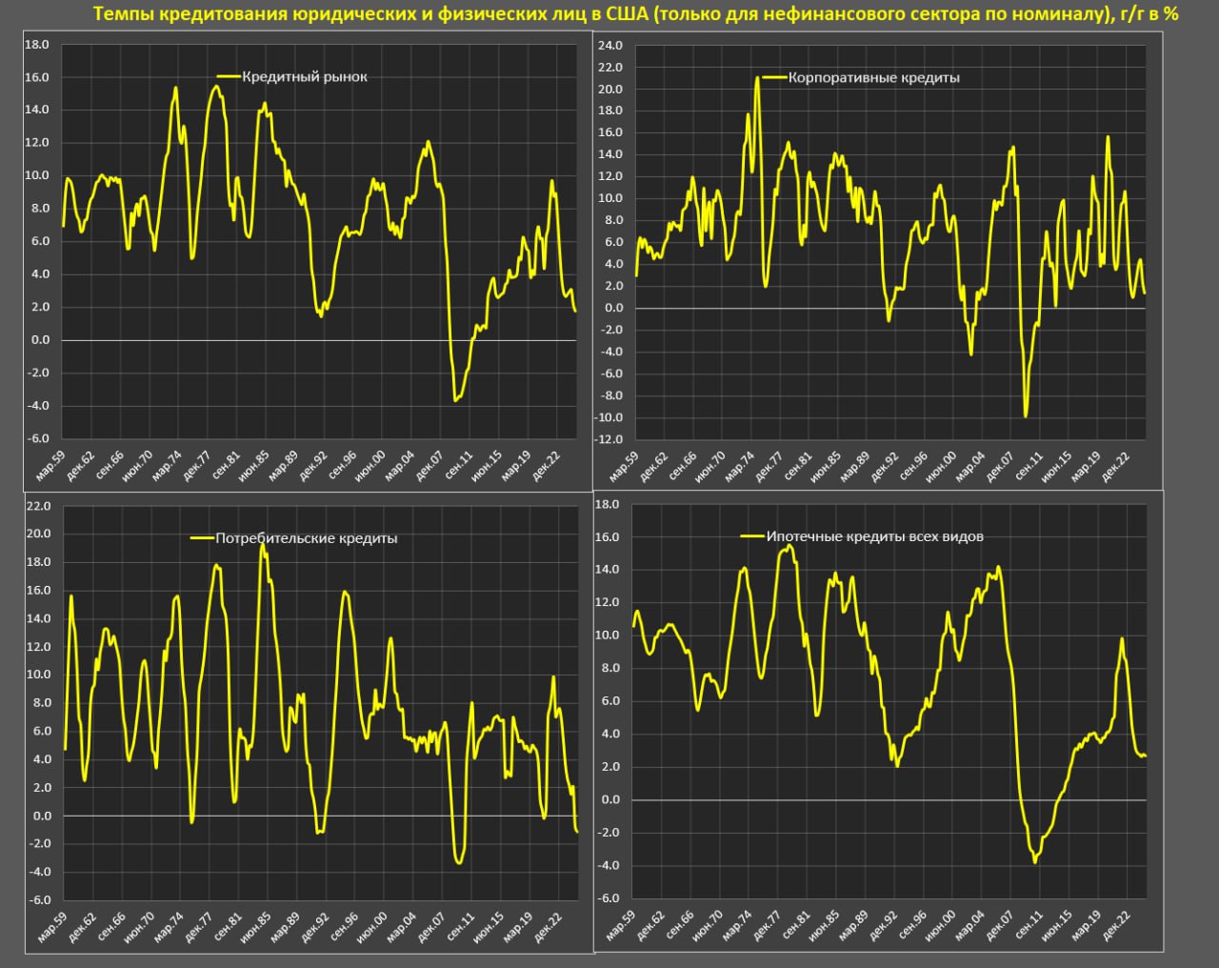Click the highest peak of Корпоративные кредиты line
Viewport: 1219px width, 968px height.
coord(757,78)
